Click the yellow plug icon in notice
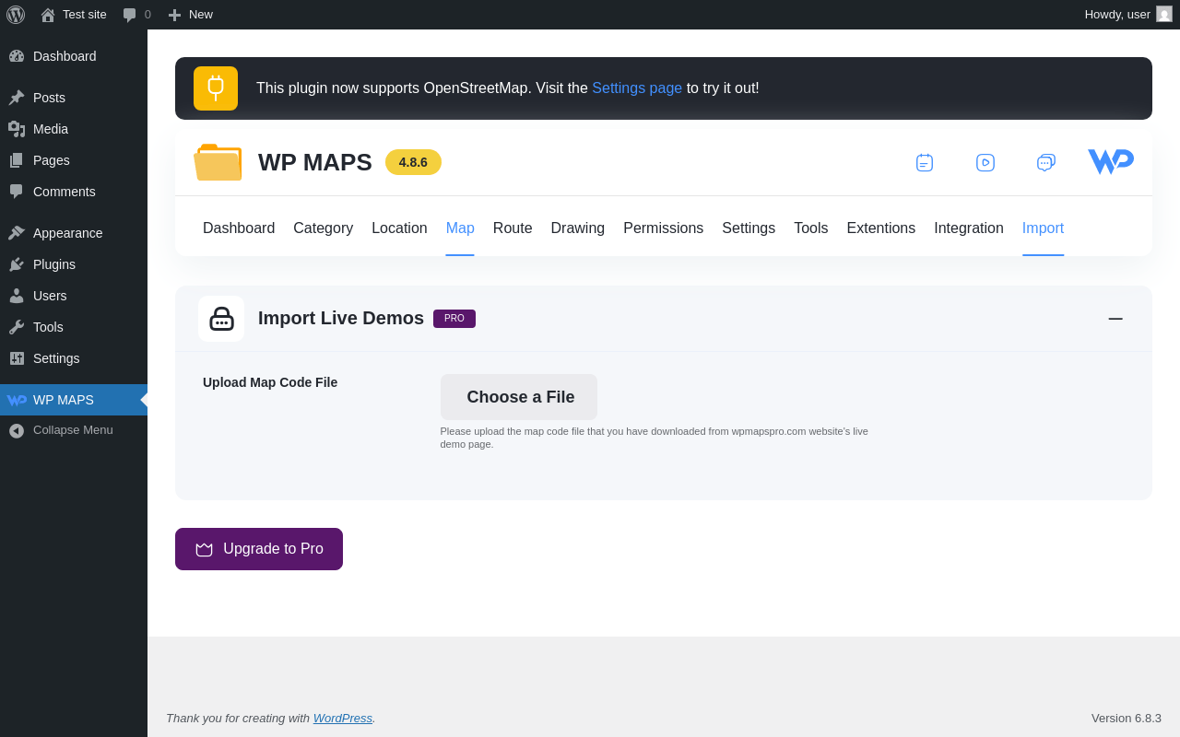1180x737 pixels. [x=216, y=88]
